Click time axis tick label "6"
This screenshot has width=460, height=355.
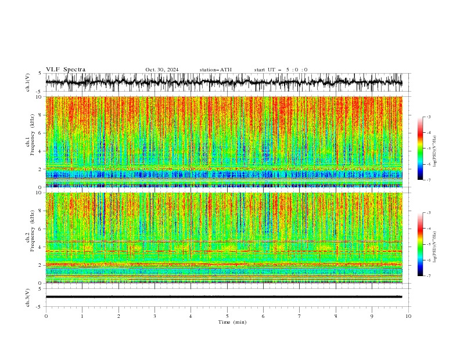click(263, 316)
